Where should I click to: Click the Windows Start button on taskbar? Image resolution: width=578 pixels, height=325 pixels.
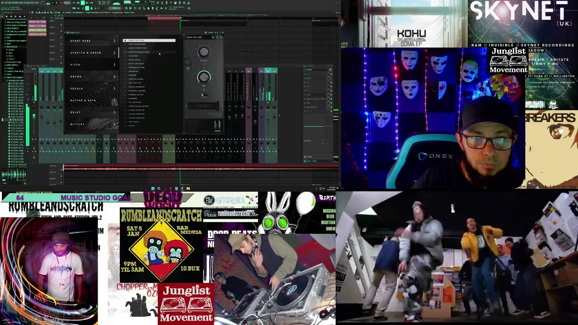(153, 188)
